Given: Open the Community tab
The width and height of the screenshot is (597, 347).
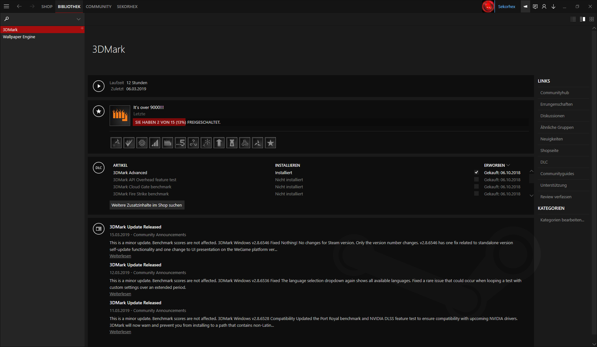Looking at the screenshot, I should (99, 6).
